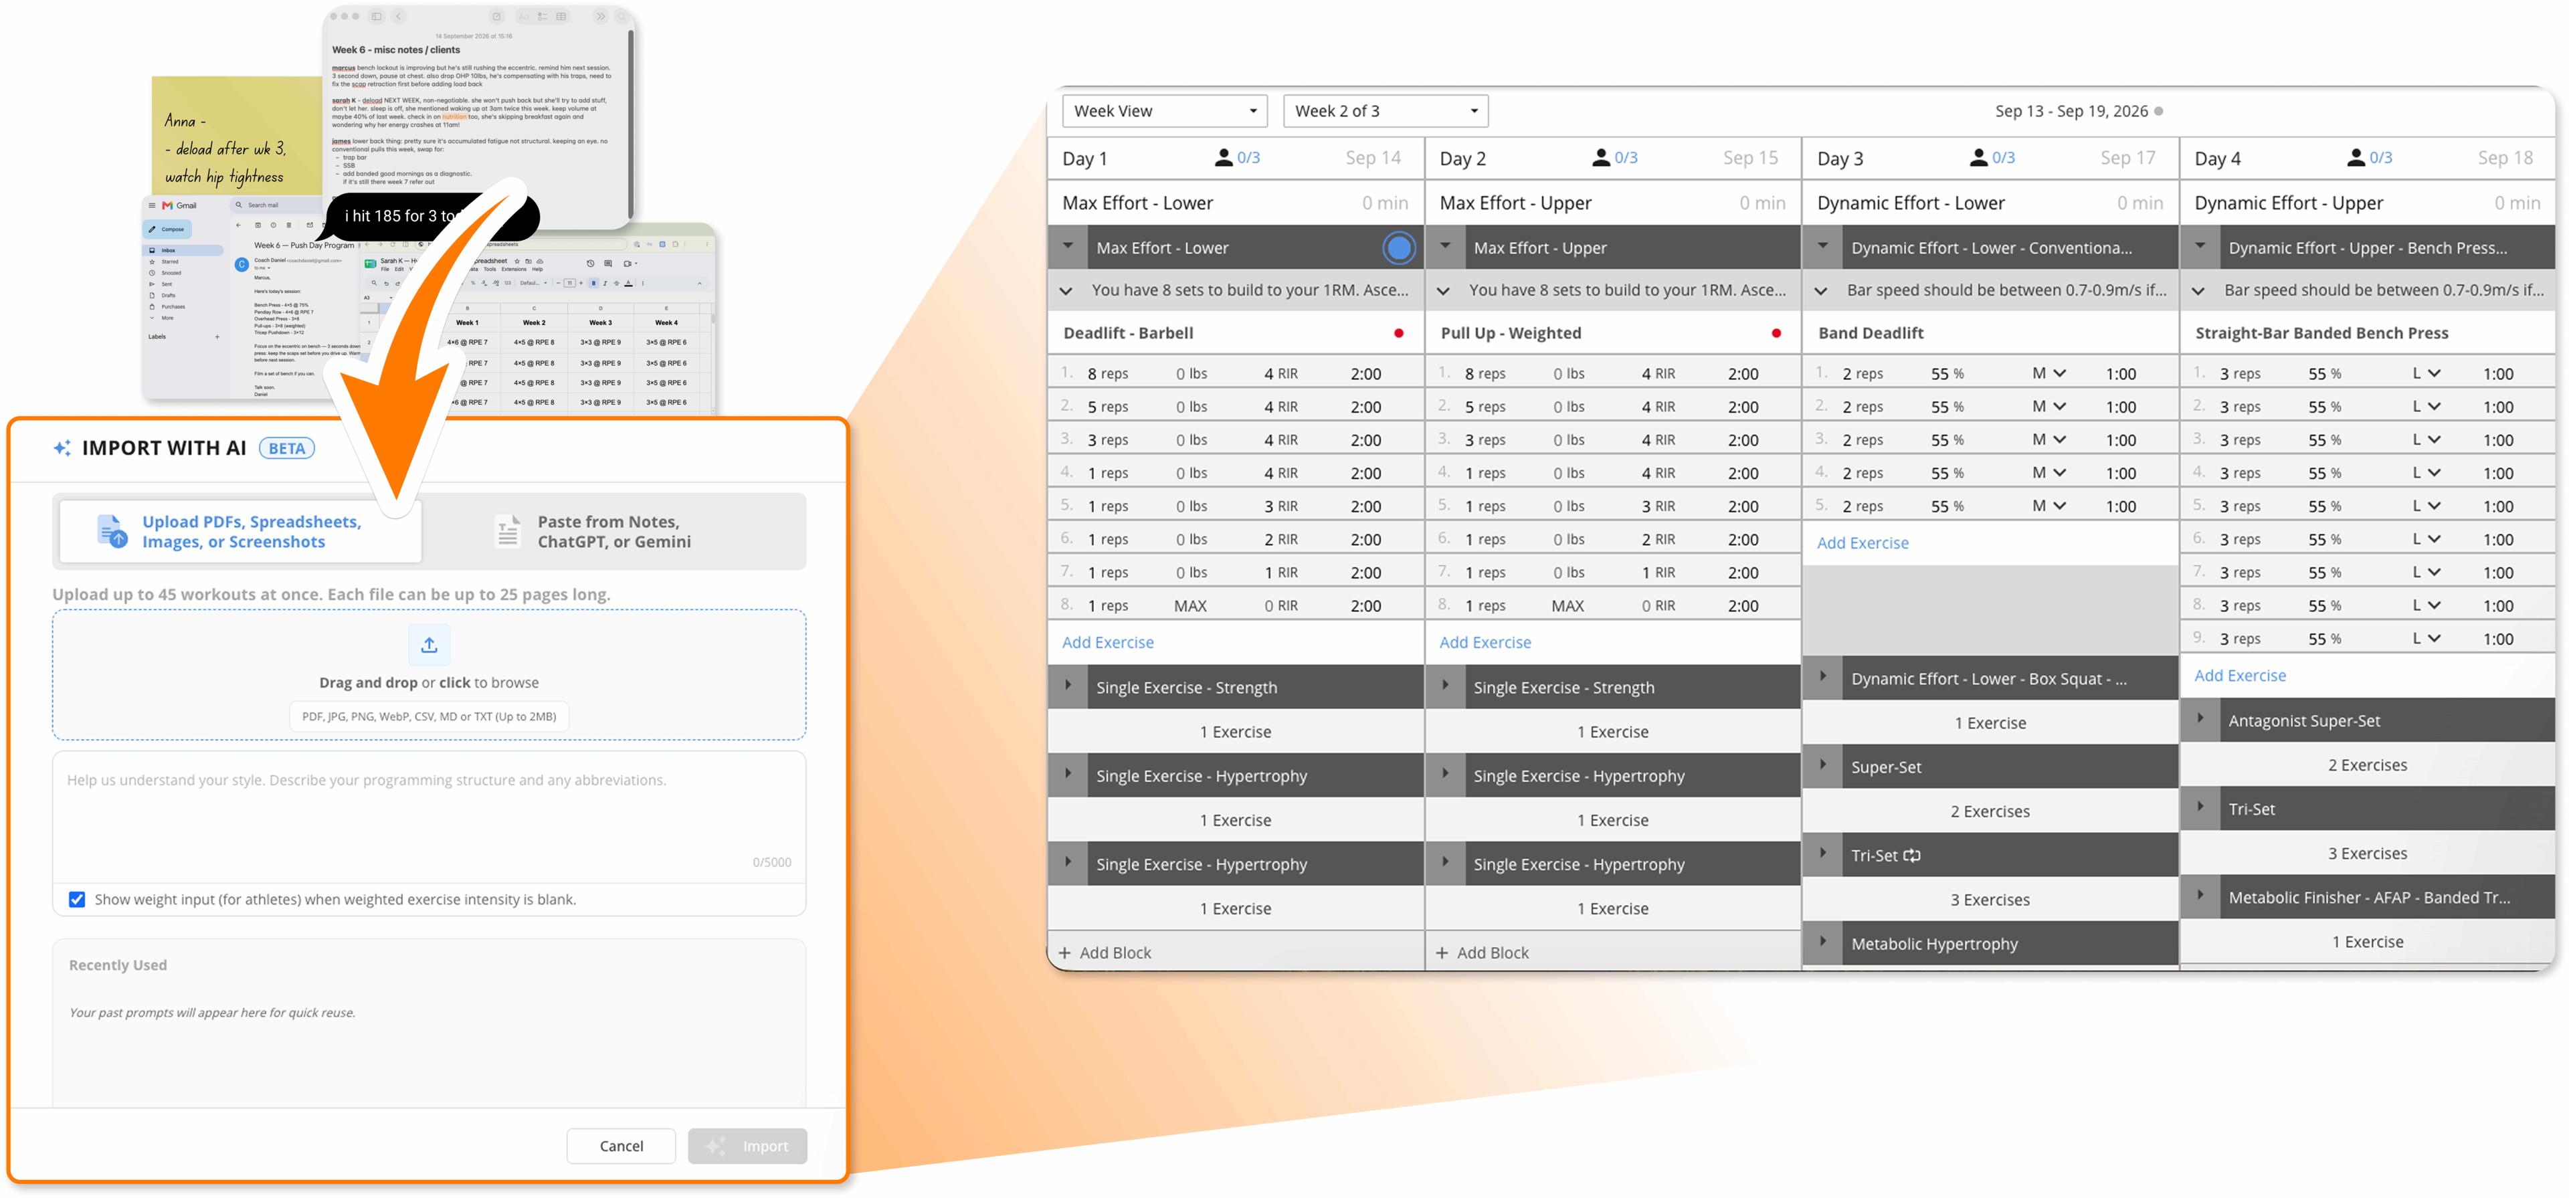Screen dimensions: 2569x1198
Task: Click Add Block in Day 2 column
Action: (1482, 953)
